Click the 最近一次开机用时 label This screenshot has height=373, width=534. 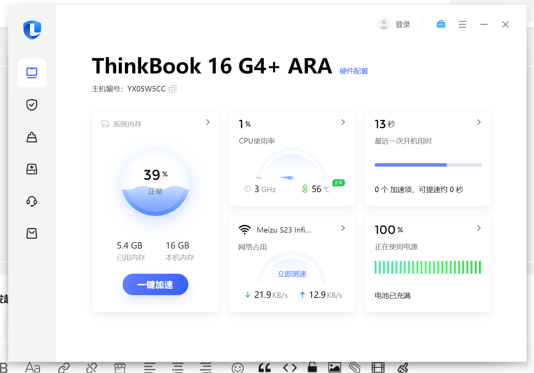coord(403,141)
